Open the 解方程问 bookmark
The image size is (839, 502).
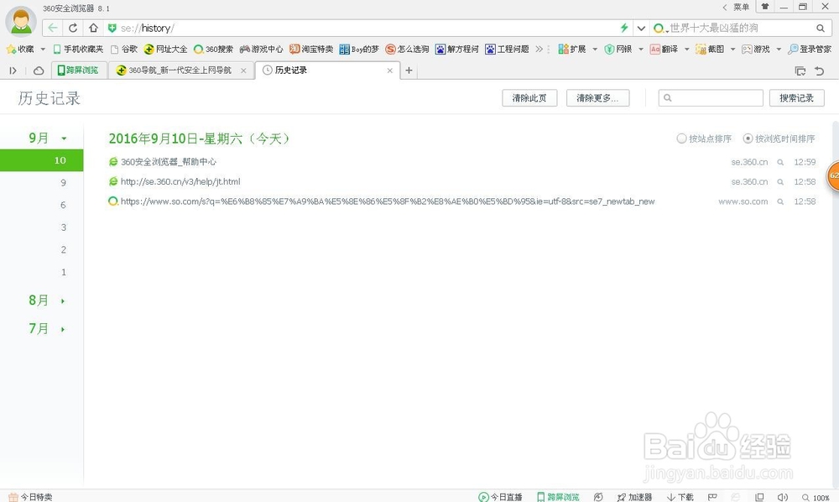point(457,50)
